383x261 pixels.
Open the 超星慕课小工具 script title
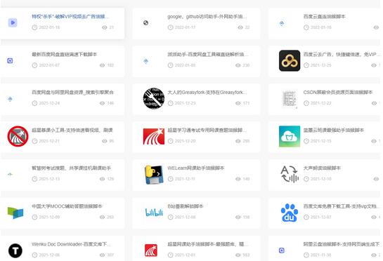[72, 130]
